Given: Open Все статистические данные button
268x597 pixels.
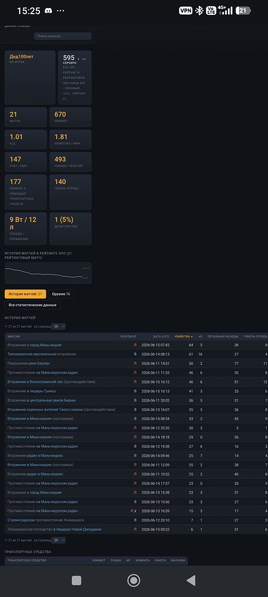Looking at the screenshot, I should (x=32, y=305).
